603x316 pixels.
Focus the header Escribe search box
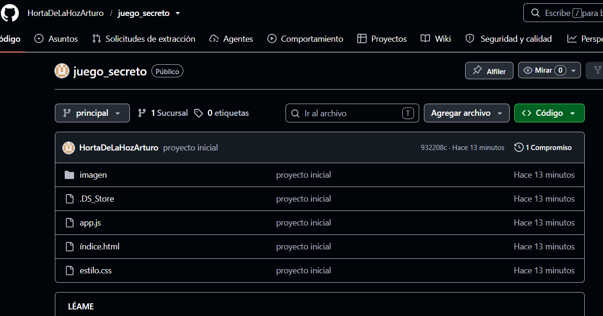click(x=563, y=13)
